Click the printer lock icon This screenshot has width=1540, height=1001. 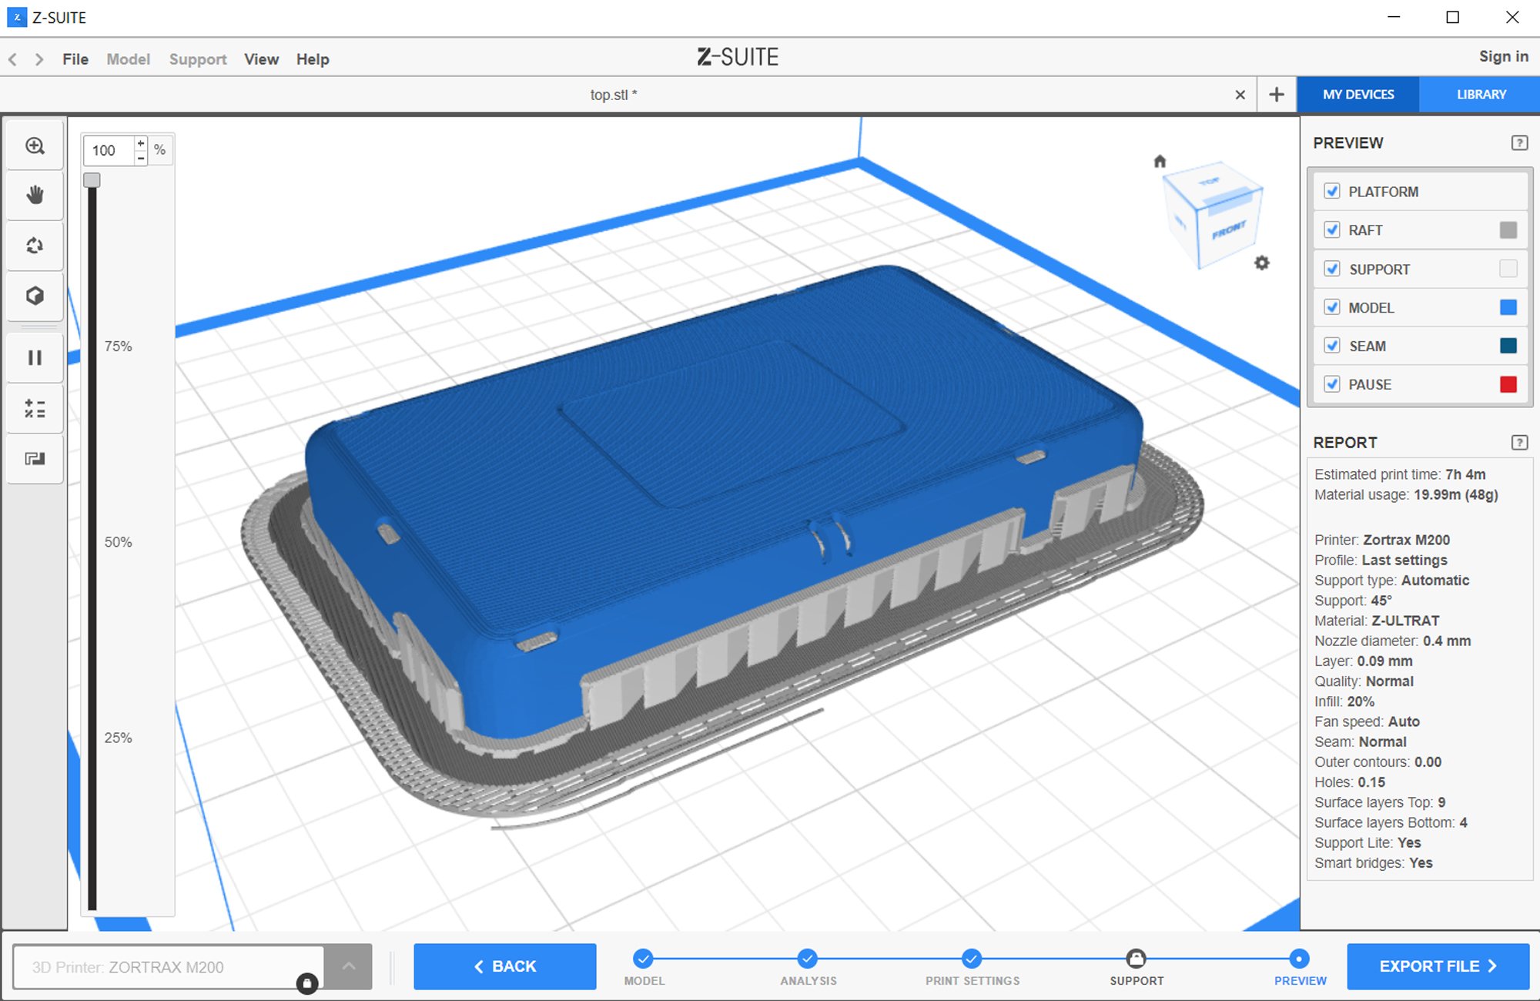tap(307, 983)
